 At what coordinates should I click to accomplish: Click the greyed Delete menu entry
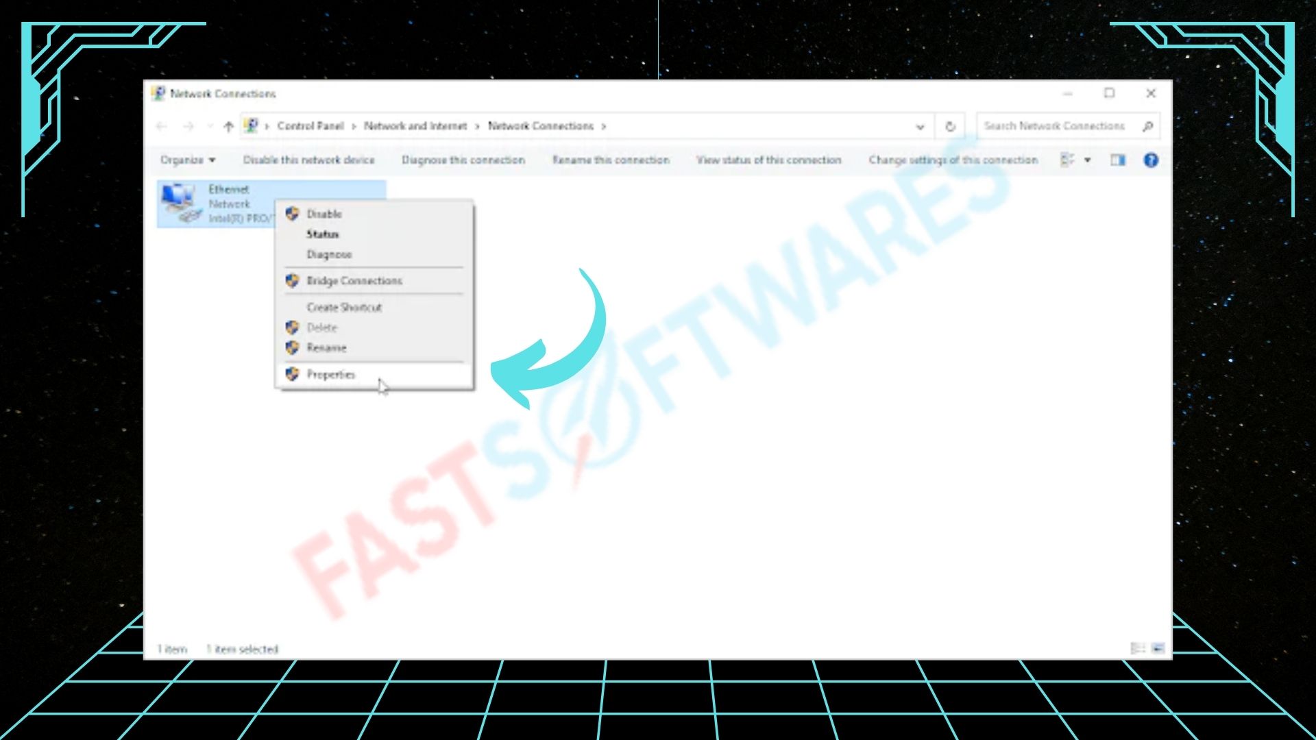(374, 328)
